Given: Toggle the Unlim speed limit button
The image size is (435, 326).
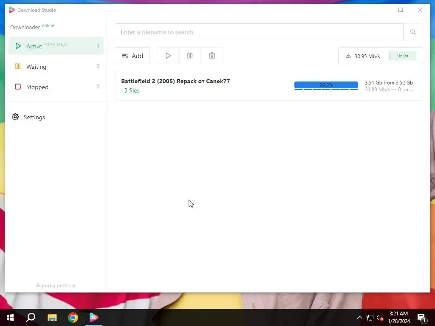Looking at the screenshot, I should pyautogui.click(x=403, y=56).
